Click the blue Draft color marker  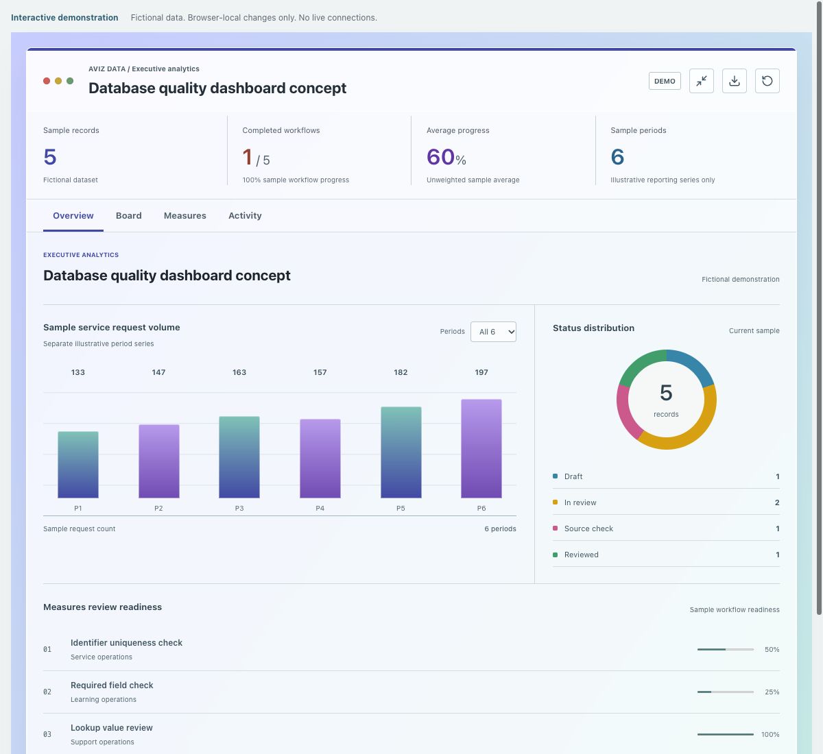pyautogui.click(x=555, y=476)
